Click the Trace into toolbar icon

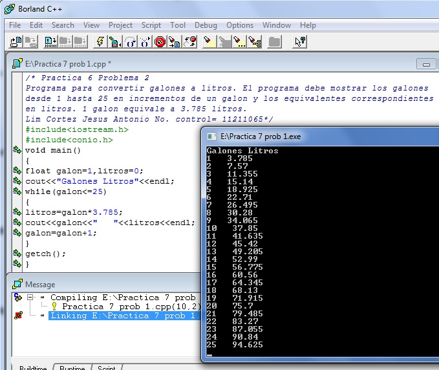[145, 42]
